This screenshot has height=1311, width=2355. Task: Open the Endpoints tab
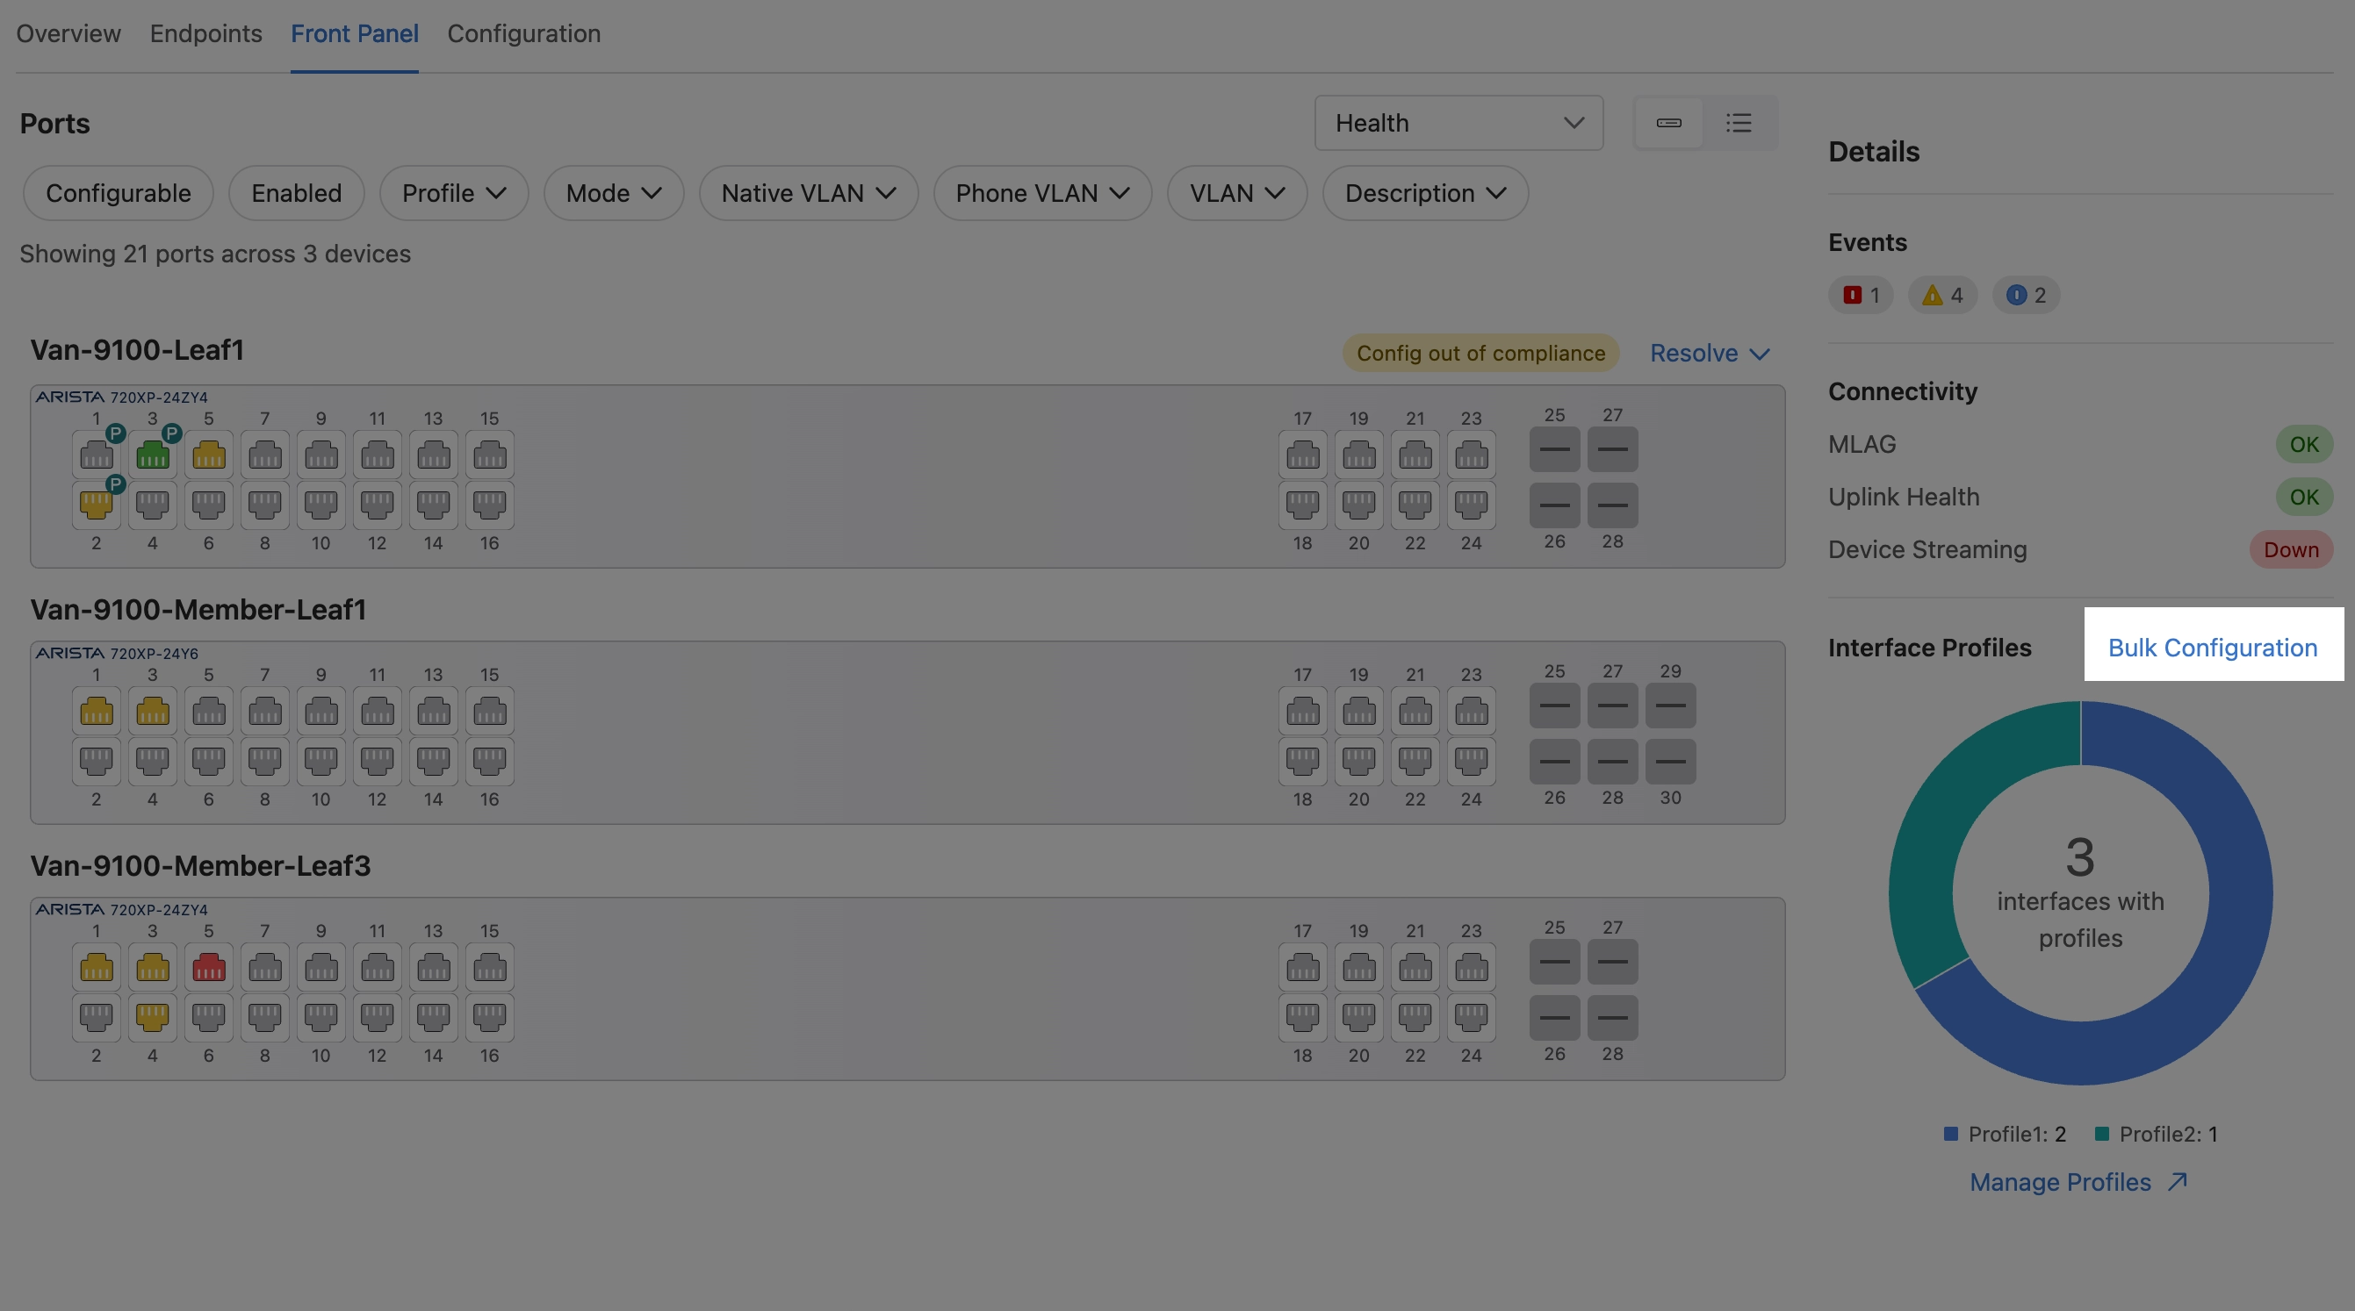tap(205, 34)
